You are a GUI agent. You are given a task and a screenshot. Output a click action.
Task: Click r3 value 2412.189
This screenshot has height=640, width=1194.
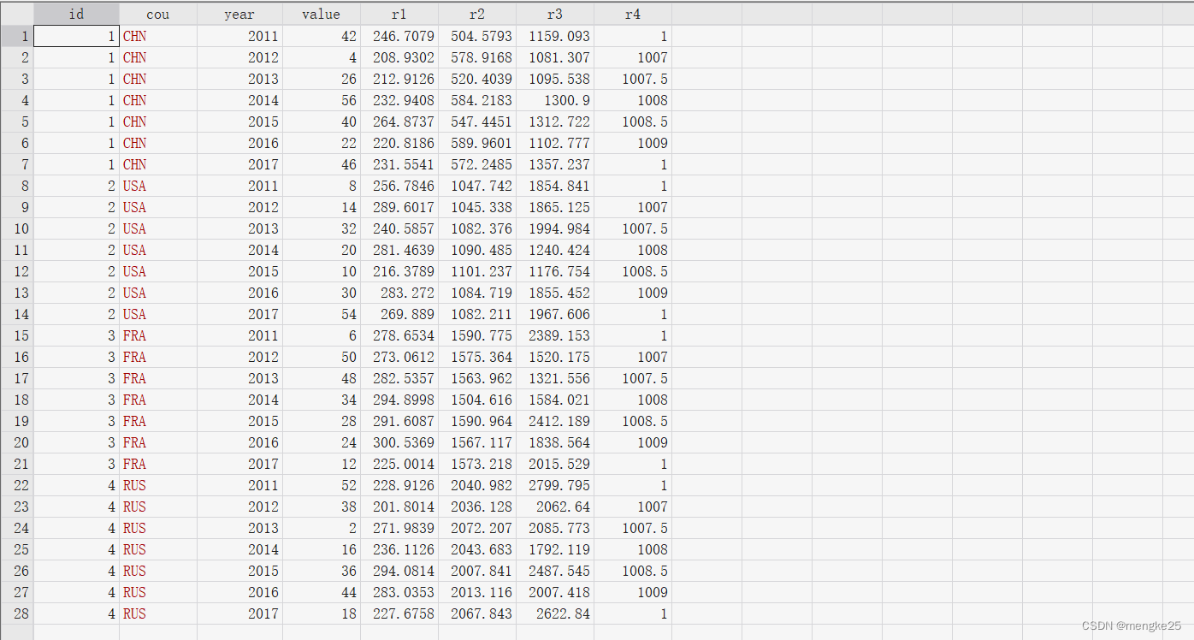point(555,421)
